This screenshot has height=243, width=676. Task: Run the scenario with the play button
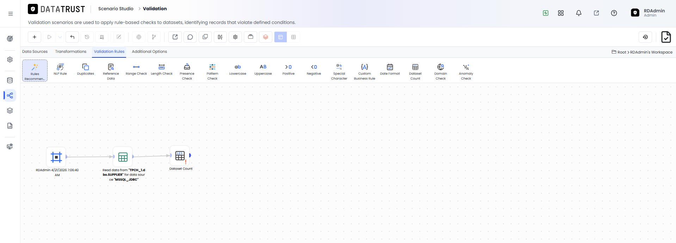(49, 37)
